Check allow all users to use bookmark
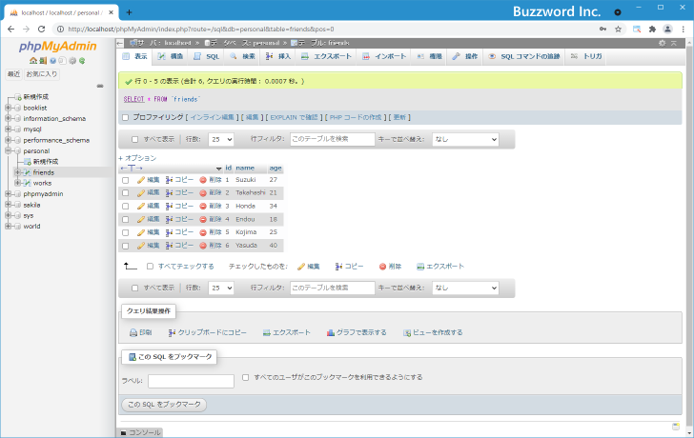The image size is (694, 438). [246, 377]
